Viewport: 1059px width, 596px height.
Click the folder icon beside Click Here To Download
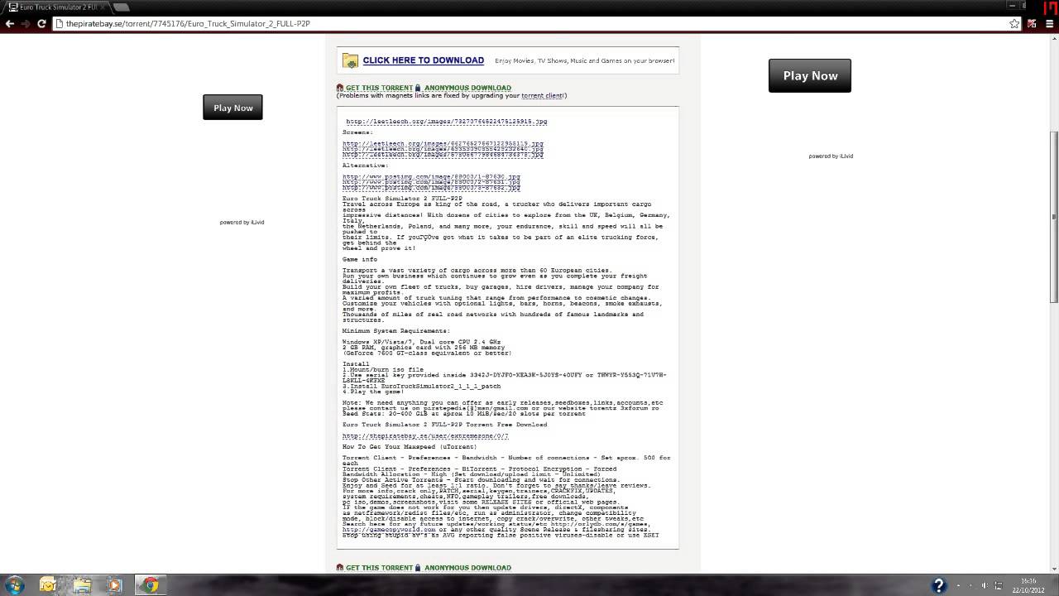pos(351,61)
